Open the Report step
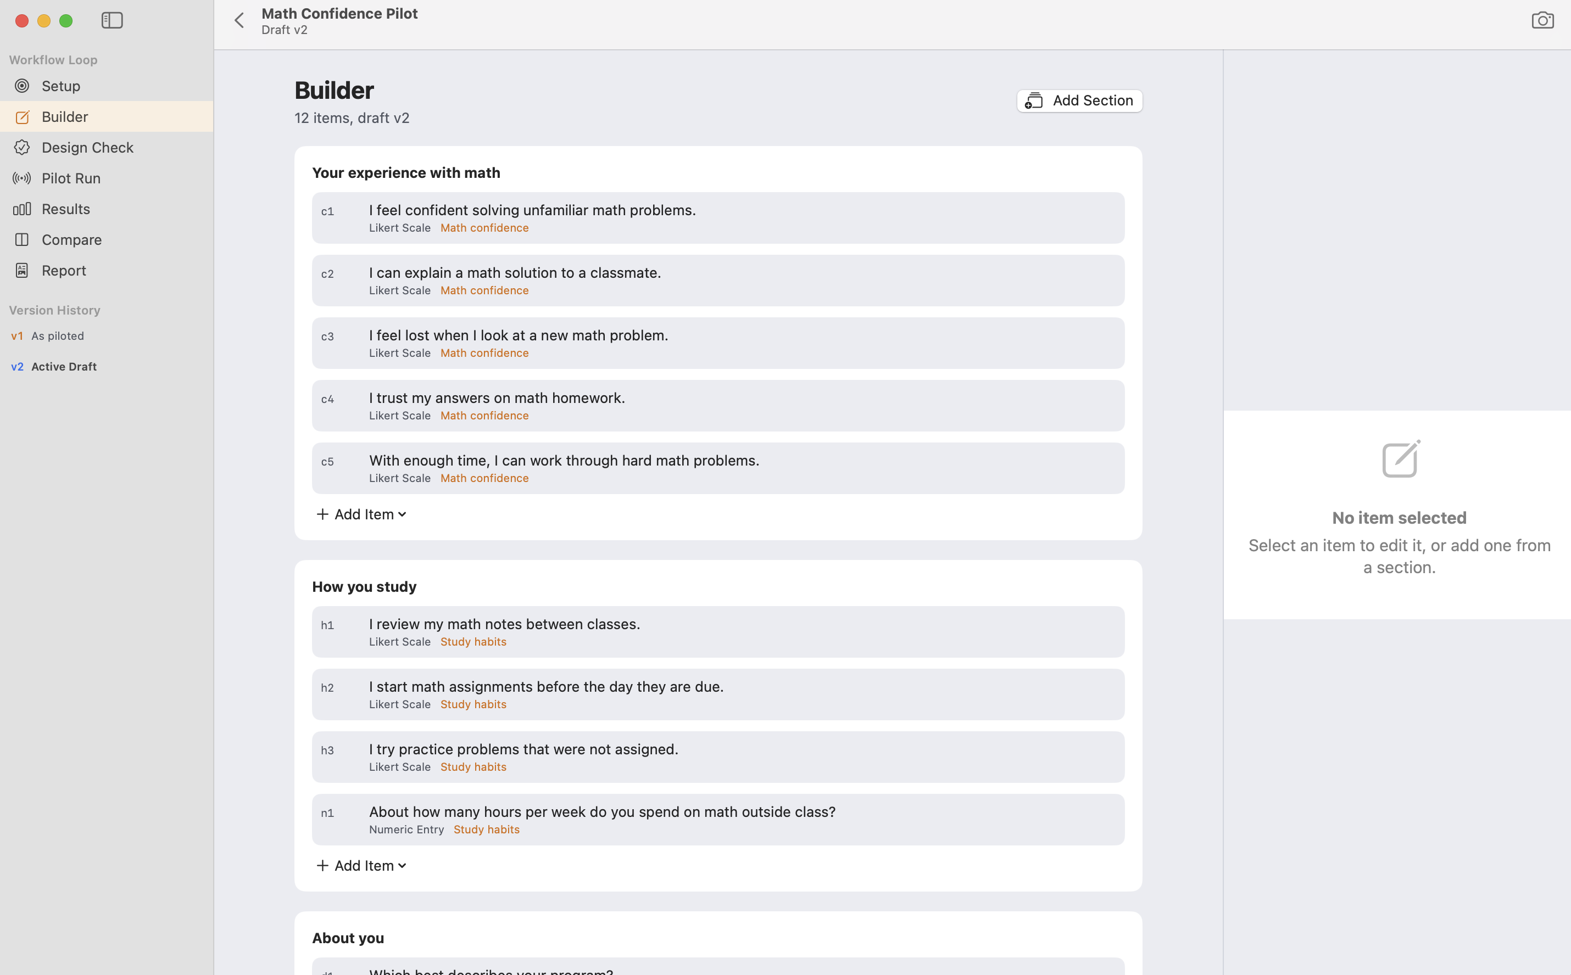This screenshot has width=1571, height=975. 107,270
